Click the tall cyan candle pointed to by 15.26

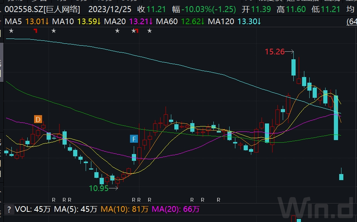click(293, 67)
